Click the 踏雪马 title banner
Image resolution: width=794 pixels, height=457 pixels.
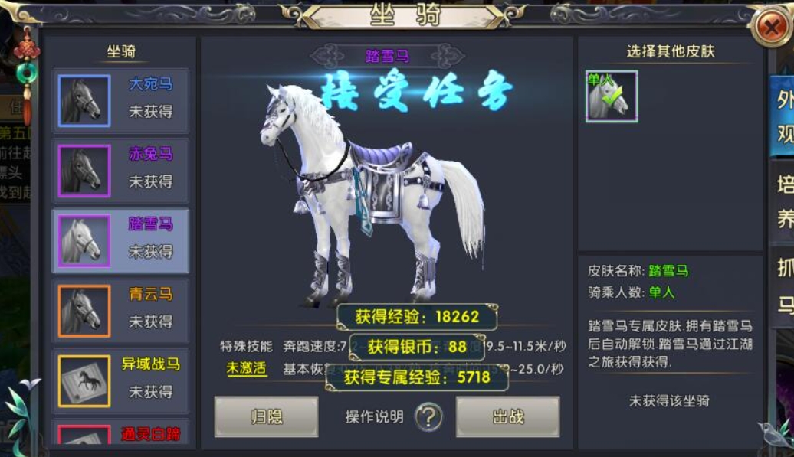[387, 56]
